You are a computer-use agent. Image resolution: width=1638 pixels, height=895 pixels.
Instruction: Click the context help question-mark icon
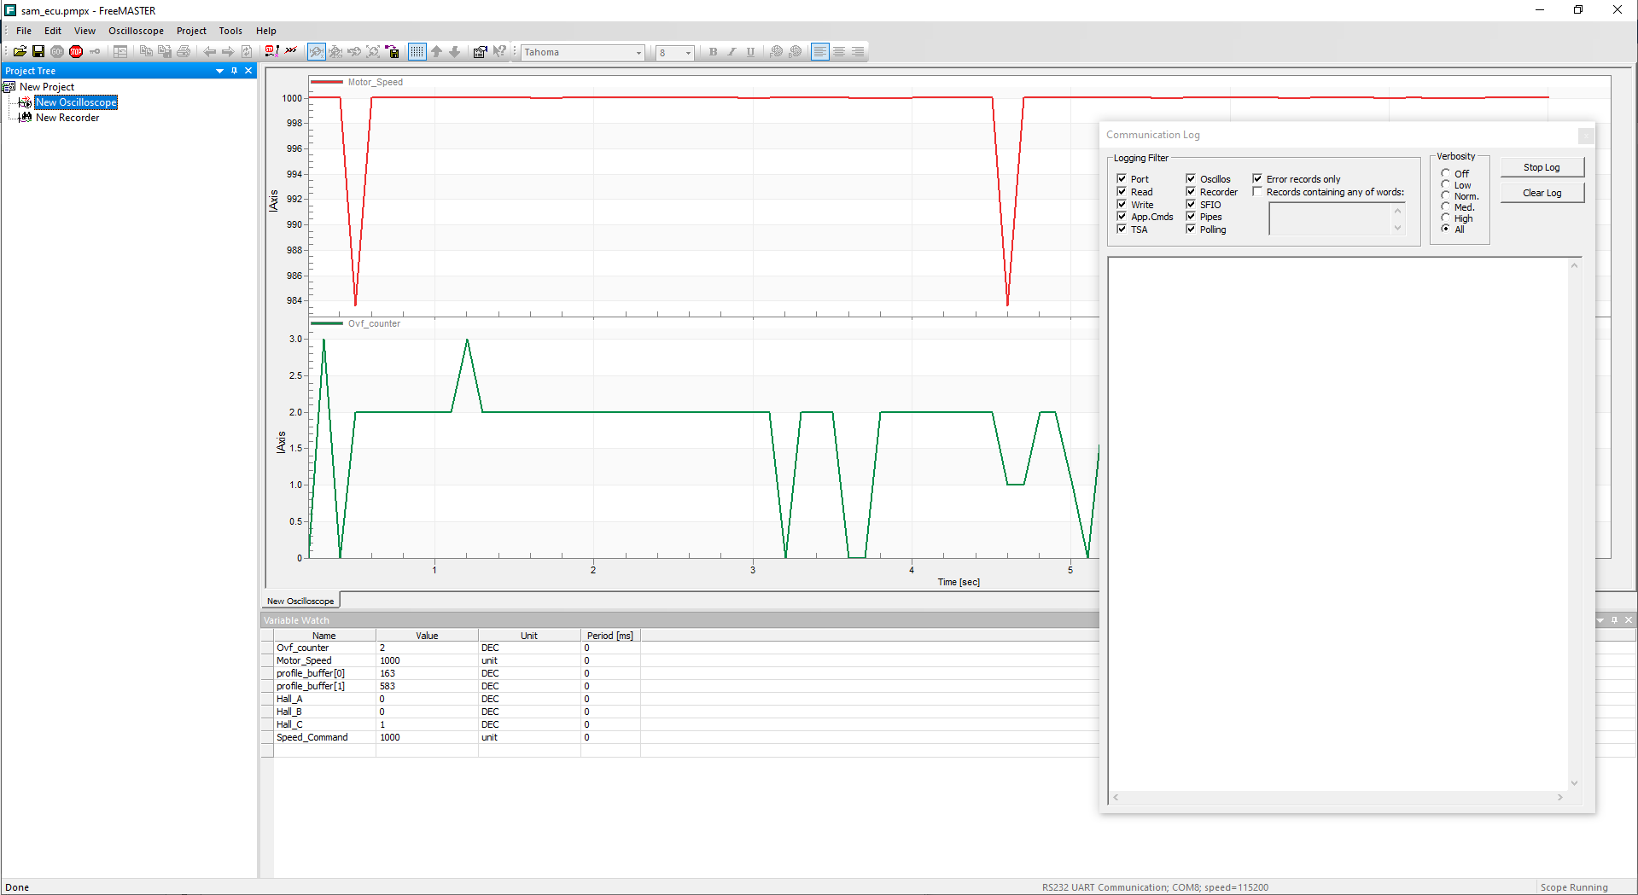pos(501,51)
